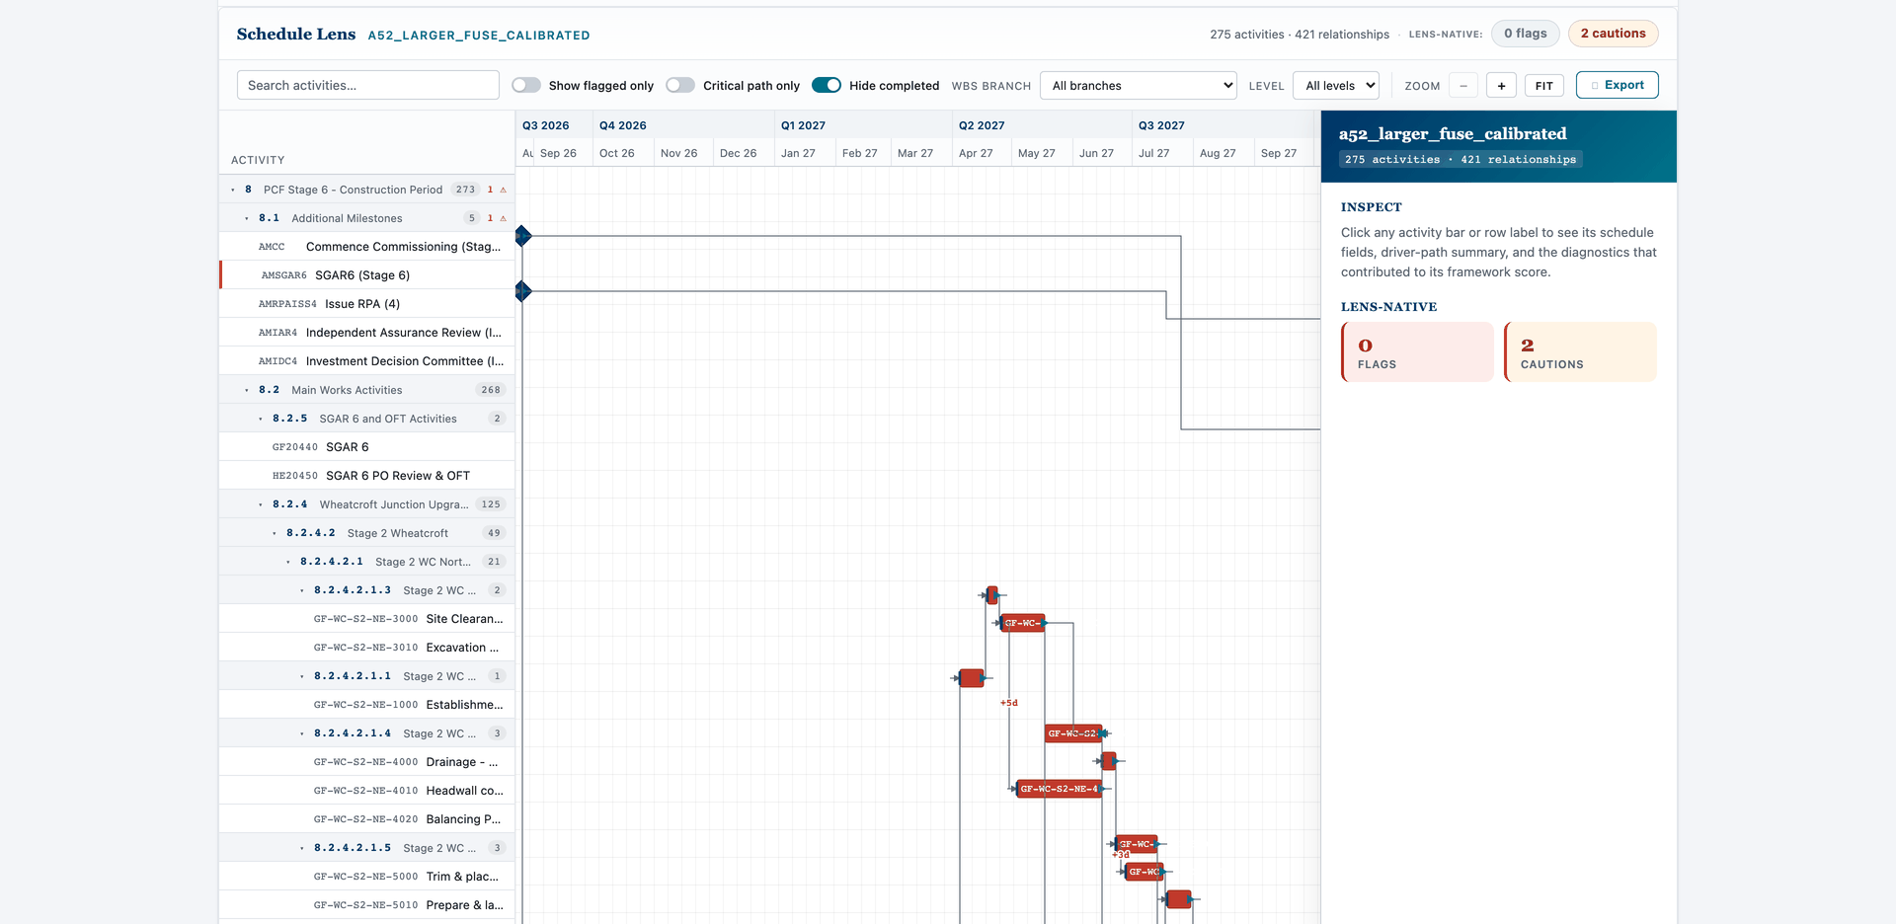Screen dimensions: 1896x924
Task: Click the 273 count badge on PCF row
Action: tap(465, 190)
